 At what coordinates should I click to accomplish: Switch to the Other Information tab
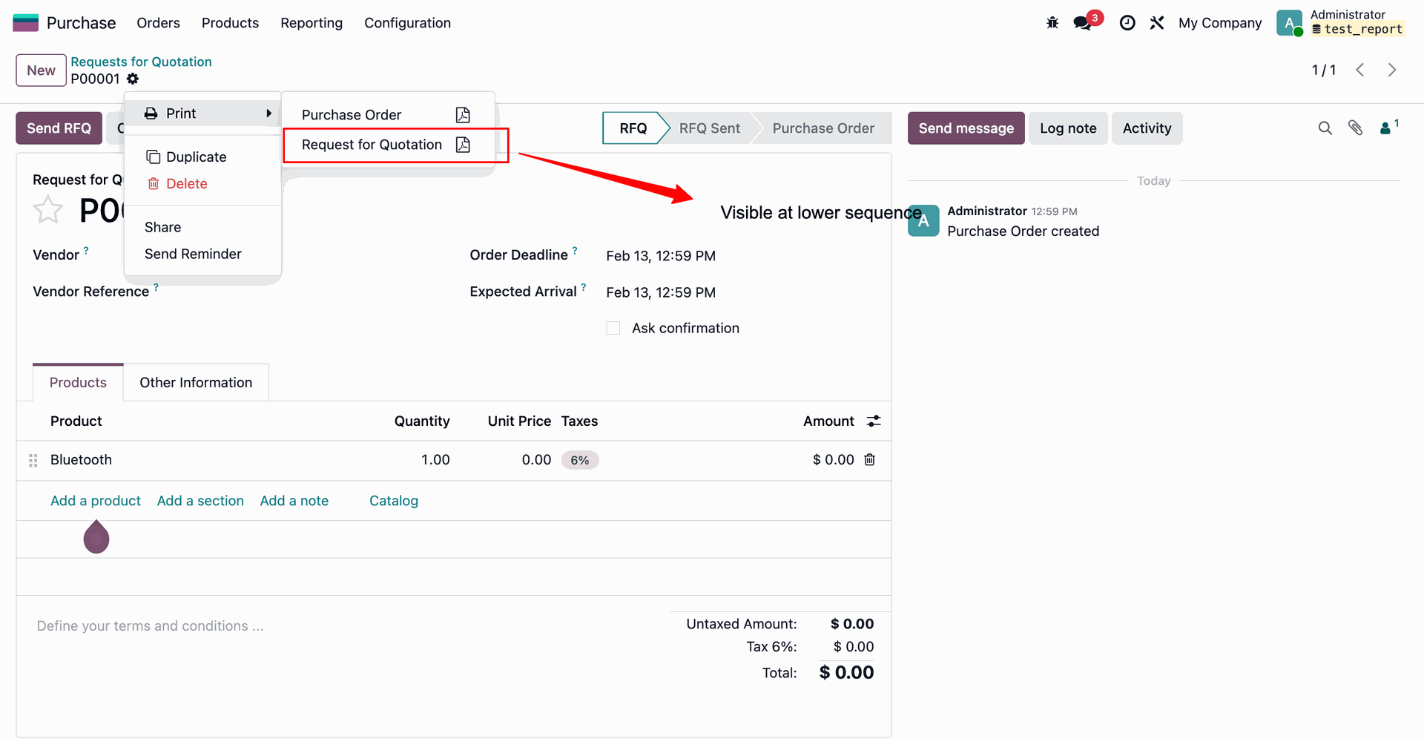pyautogui.click(x=196, y=383)
